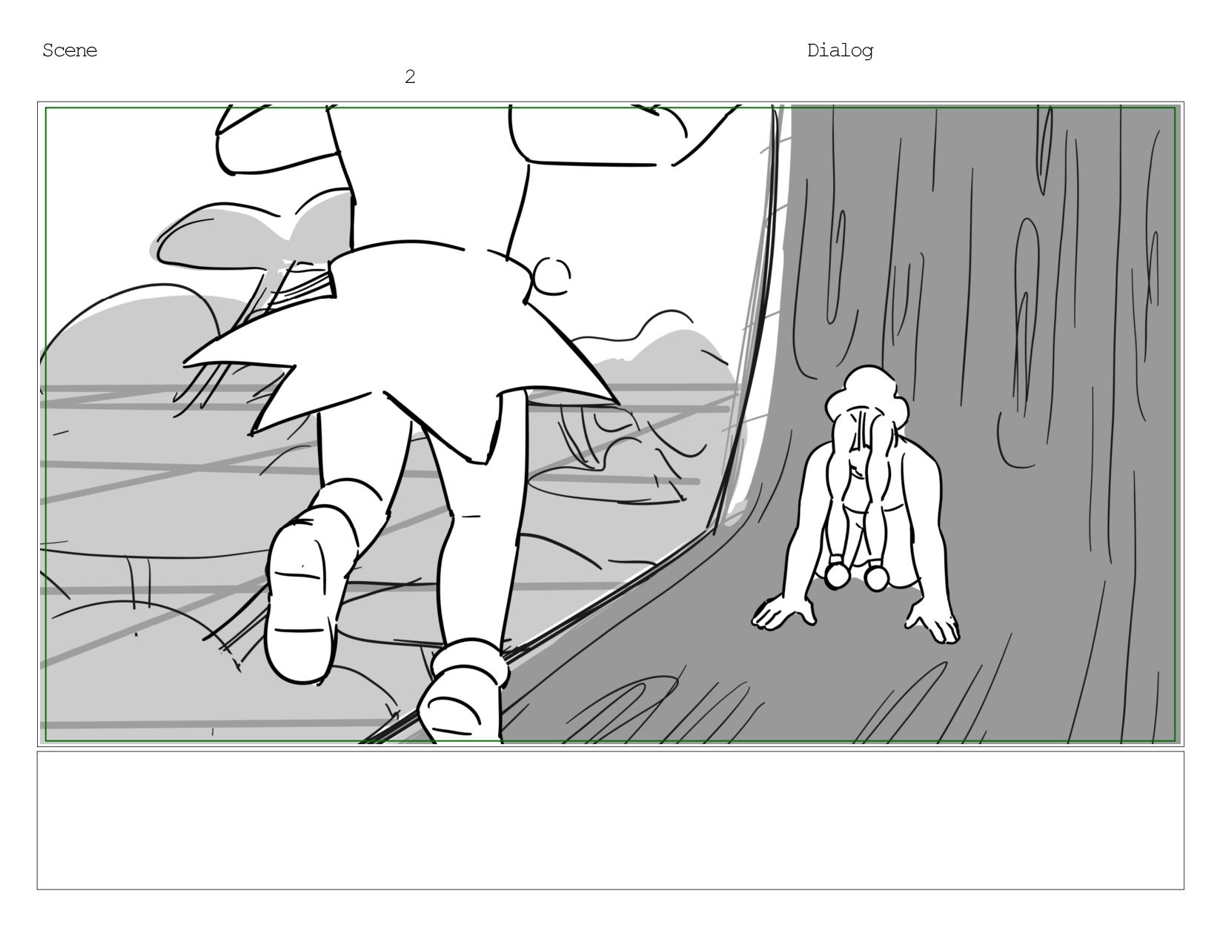
Task: Click the "Scene" label text
Action: coord(70,50)
